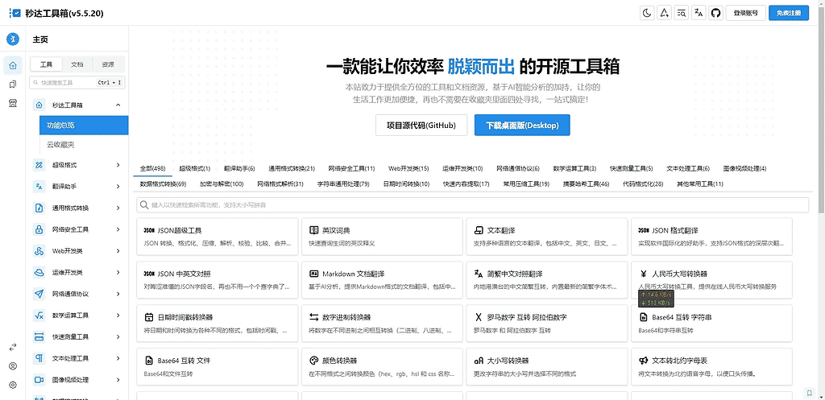Click the 颜色转换器 palette icon

pos(313,361)
